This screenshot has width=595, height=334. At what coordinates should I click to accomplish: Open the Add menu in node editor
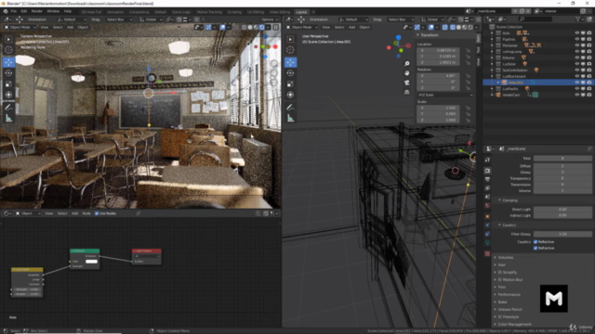74,213
